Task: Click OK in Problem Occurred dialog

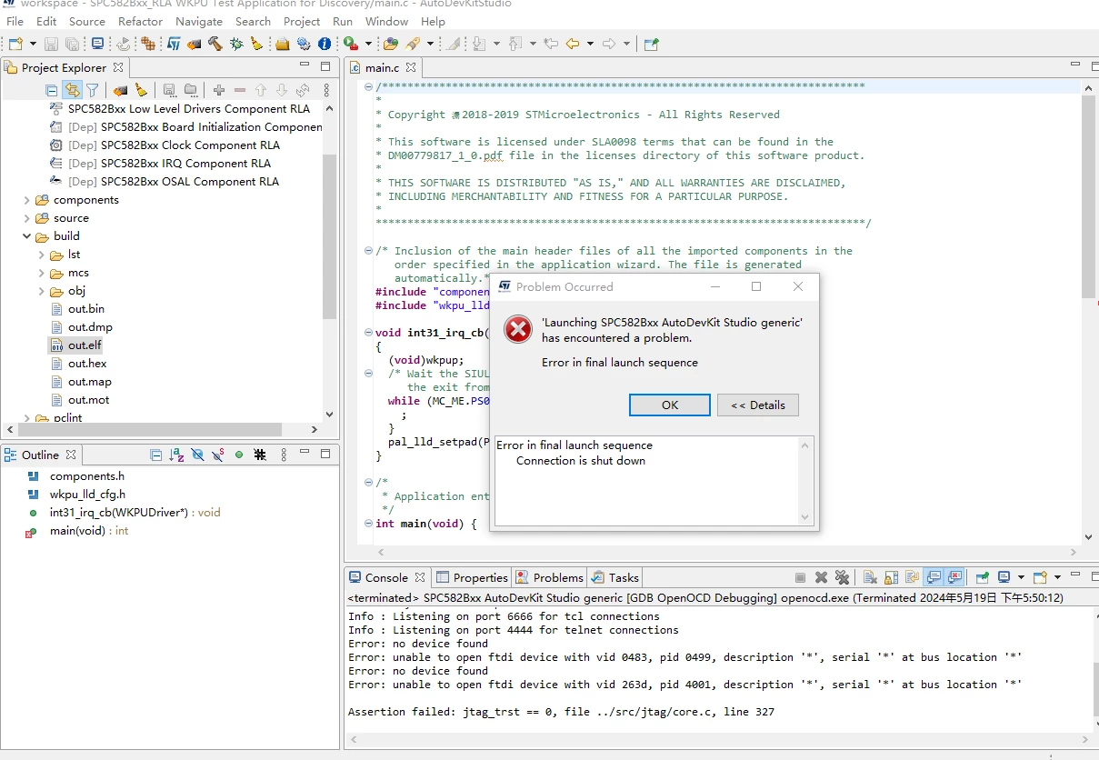Action: tap(670, 405)
